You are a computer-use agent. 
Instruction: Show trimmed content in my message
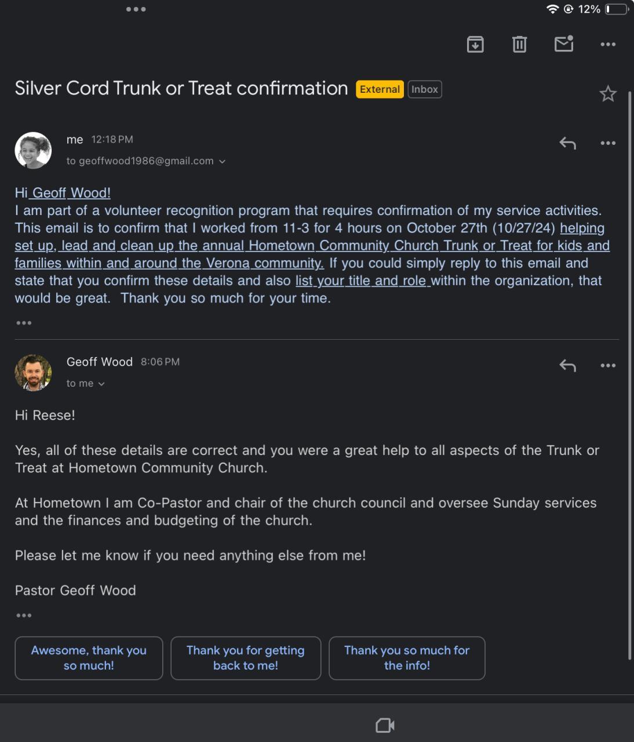[x=24, y=323]
